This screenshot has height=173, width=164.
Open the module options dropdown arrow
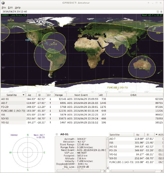(158, 12)
